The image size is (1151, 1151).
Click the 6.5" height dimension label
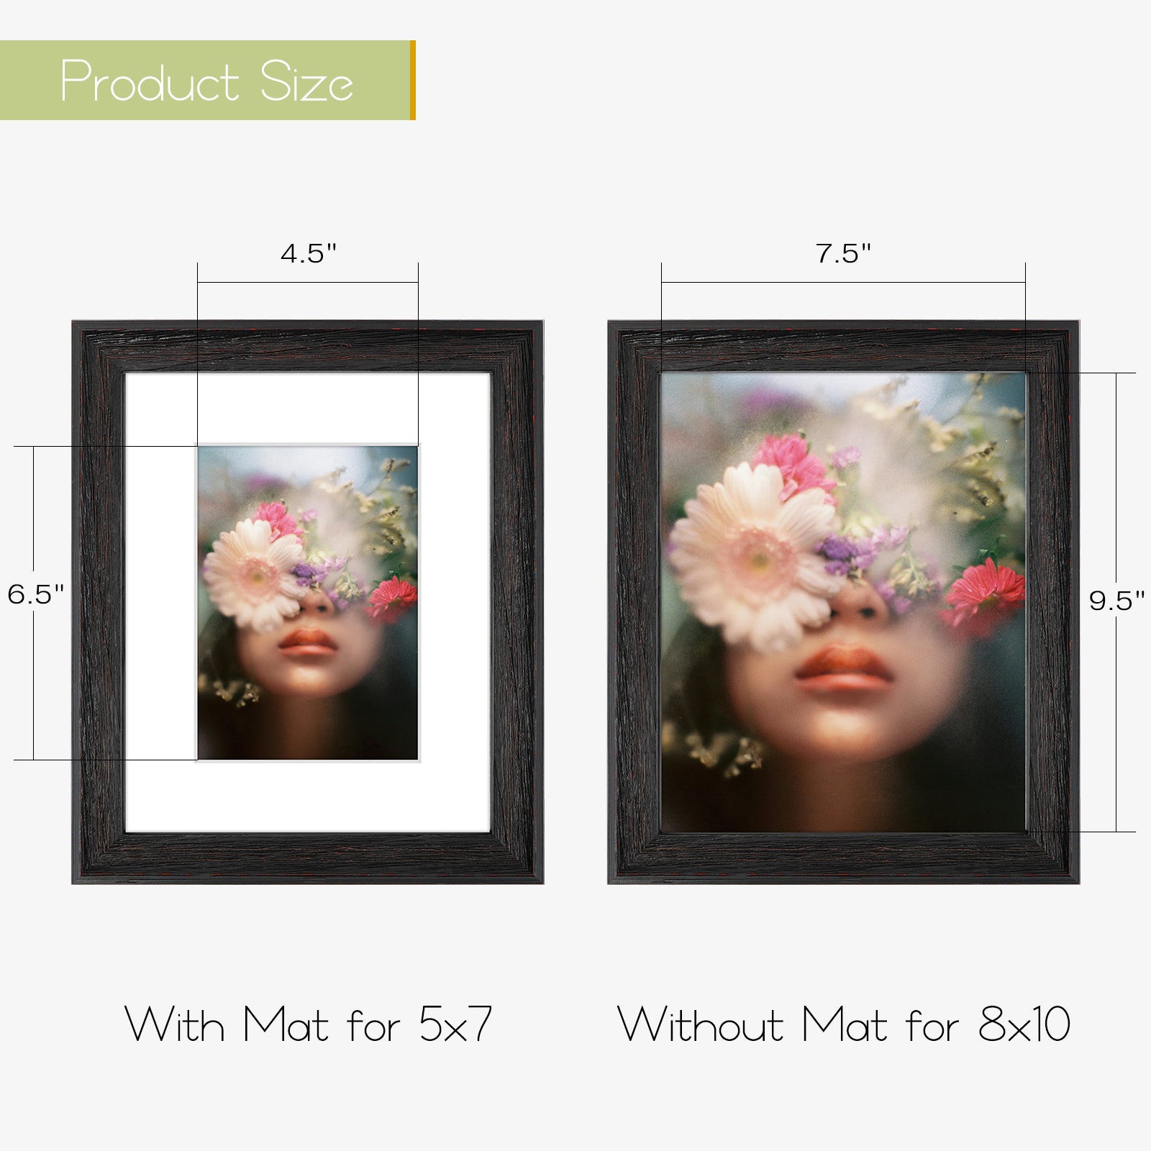tap(36, 594)
